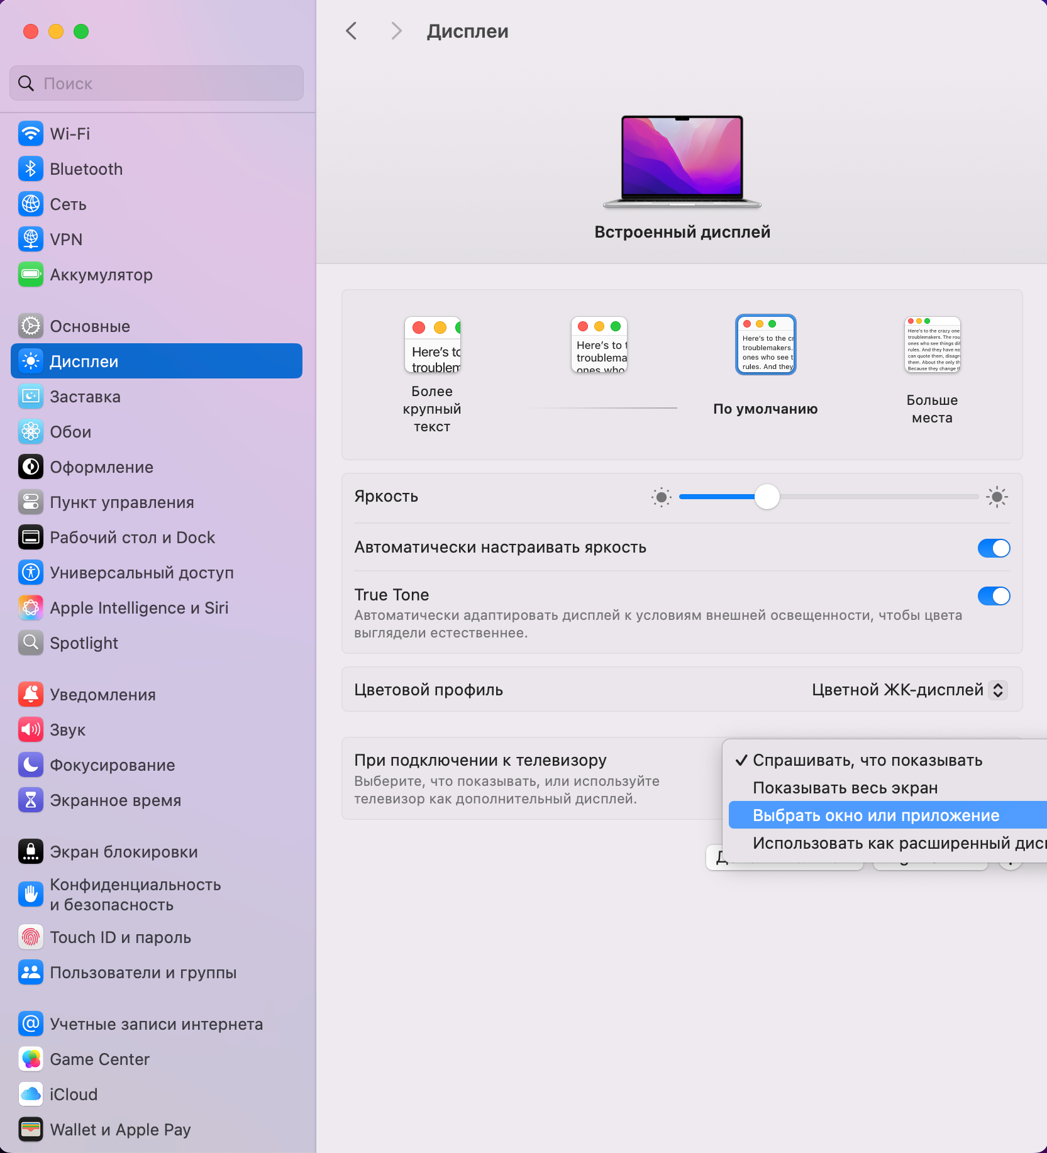Click the Touch ID и пароль fingerprint icon

[x=30, y=937]
